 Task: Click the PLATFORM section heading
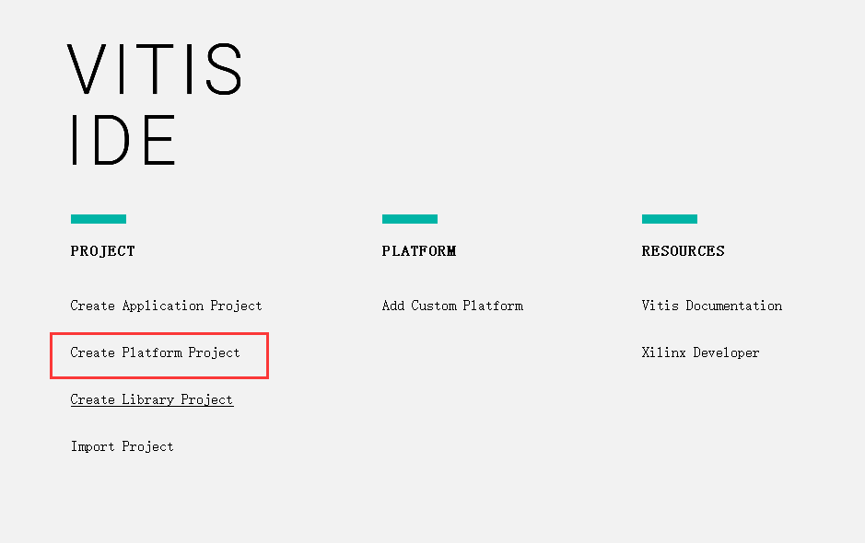pos(419,251)
